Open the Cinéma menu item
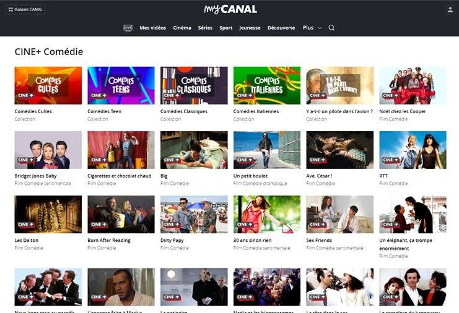This screenshot has width=459, height=313. pos(181,28)
